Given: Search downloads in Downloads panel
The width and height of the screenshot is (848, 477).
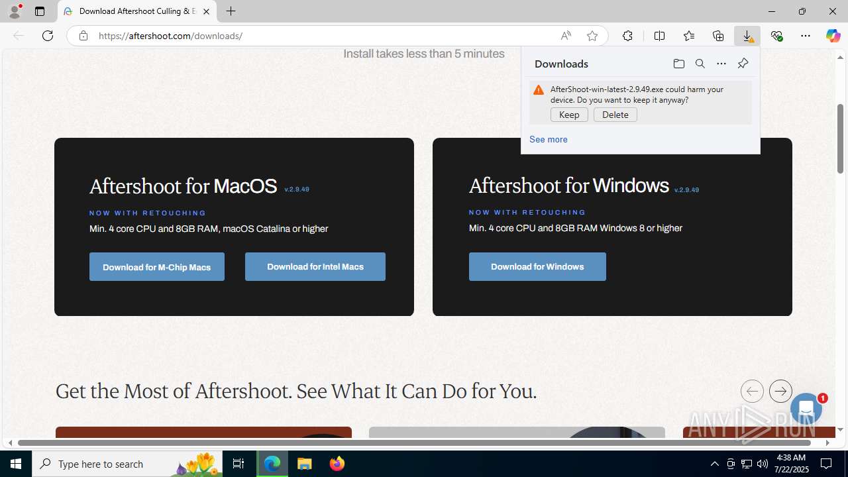Looking at the screenshot, I should (700, 64).
